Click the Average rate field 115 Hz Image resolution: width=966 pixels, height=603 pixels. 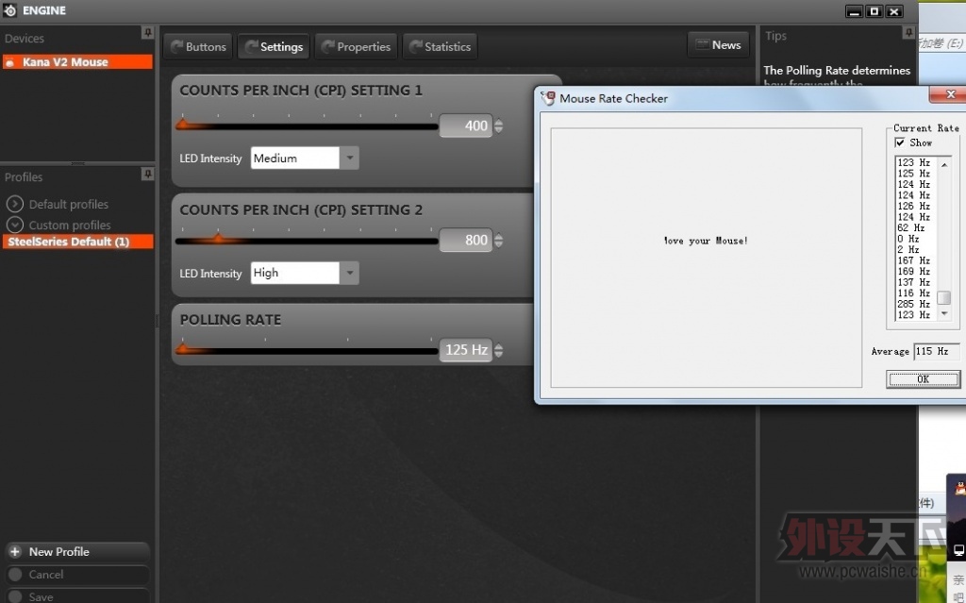click(x=937, y=351)
